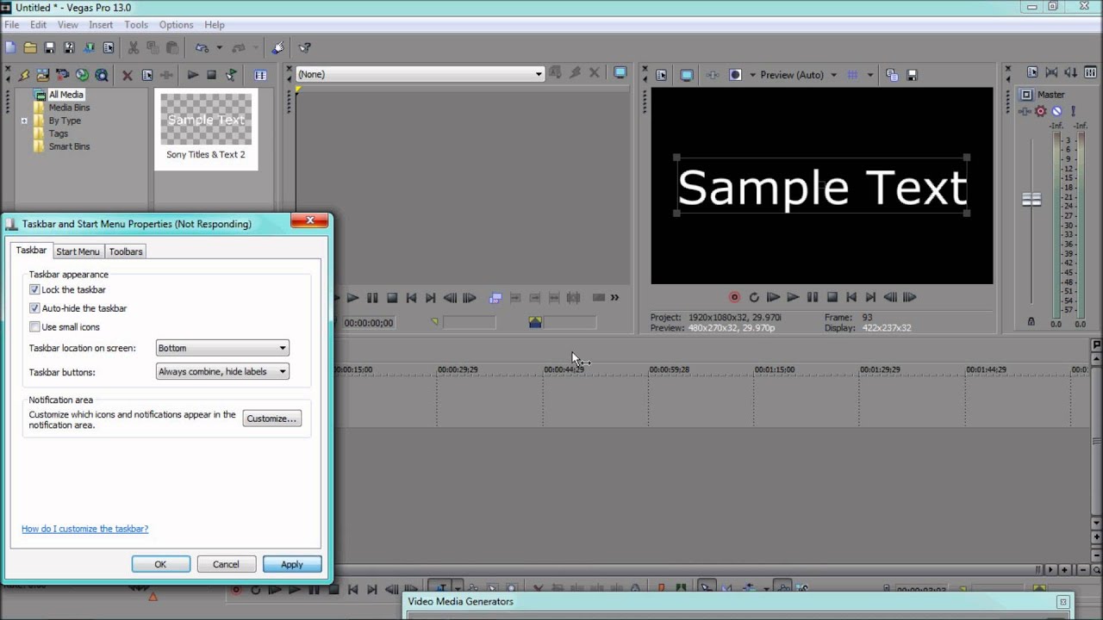
Task: Open the Video Preview external monitor icon
Action: click(x=687, y=75)
